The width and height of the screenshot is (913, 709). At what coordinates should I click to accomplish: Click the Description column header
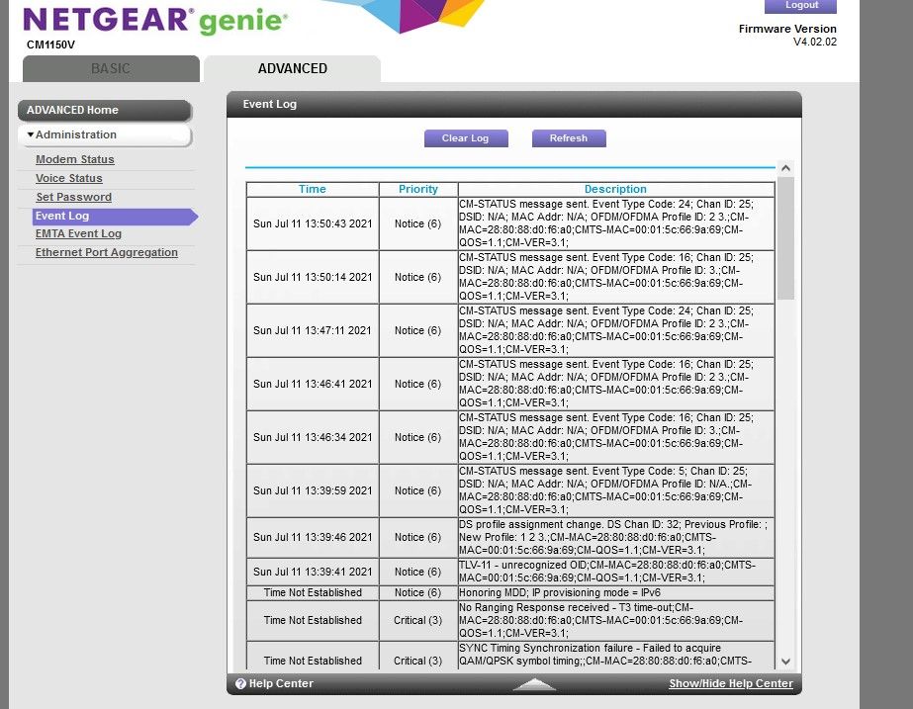pos(616,189)
